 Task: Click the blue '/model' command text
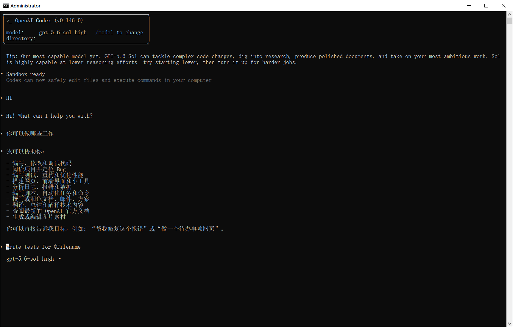pos(104,32)
